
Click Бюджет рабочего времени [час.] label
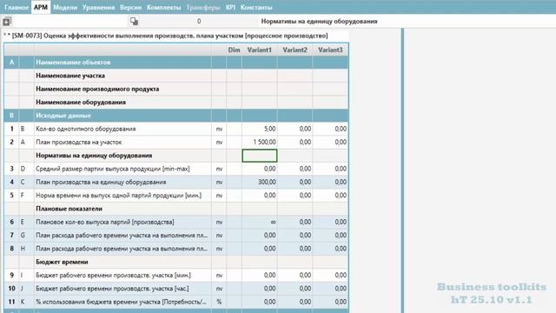click(x=112, y=289)
